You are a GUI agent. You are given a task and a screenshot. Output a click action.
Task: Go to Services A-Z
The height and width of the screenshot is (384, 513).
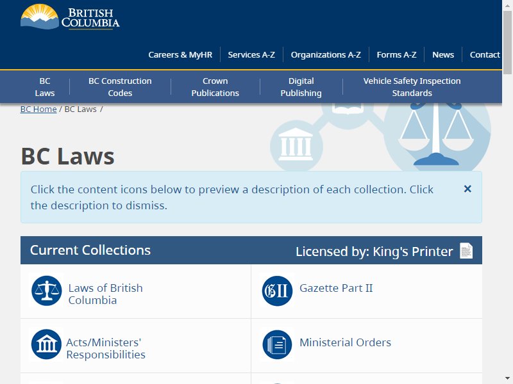coord(251,54)
